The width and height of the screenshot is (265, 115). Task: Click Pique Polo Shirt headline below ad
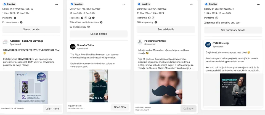75,106
